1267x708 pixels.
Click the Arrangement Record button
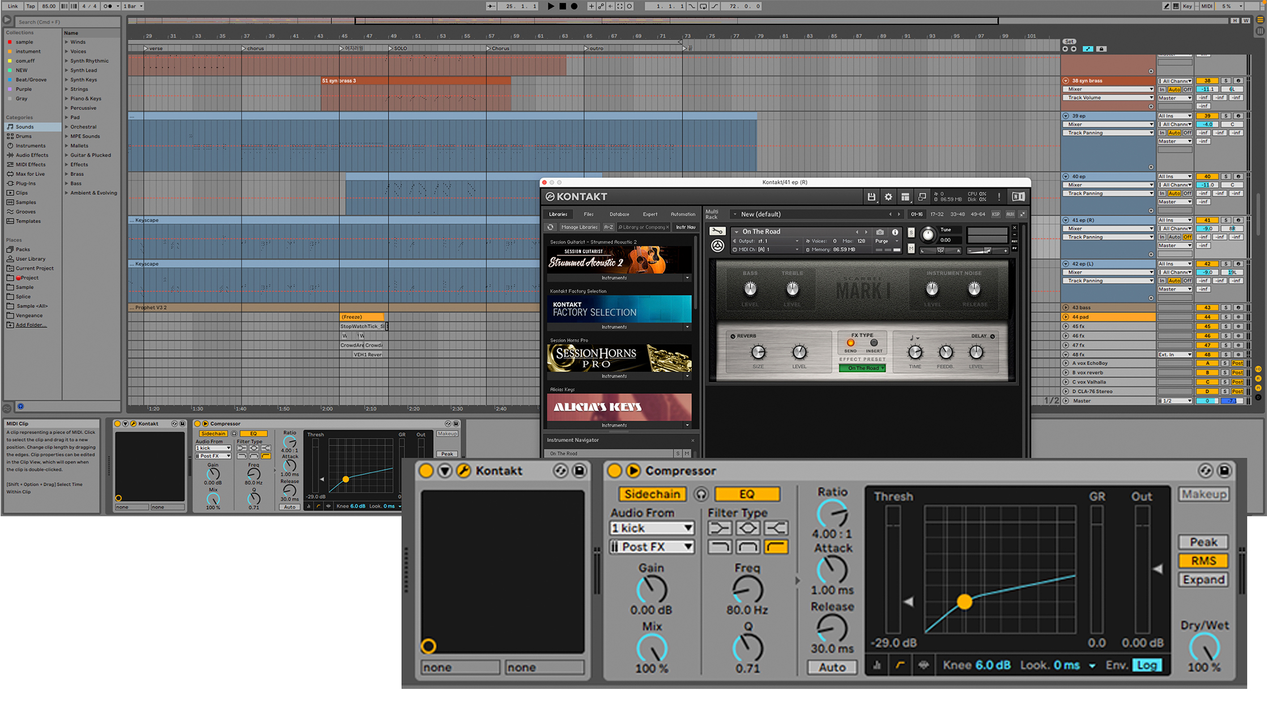(x=574, y=6)
